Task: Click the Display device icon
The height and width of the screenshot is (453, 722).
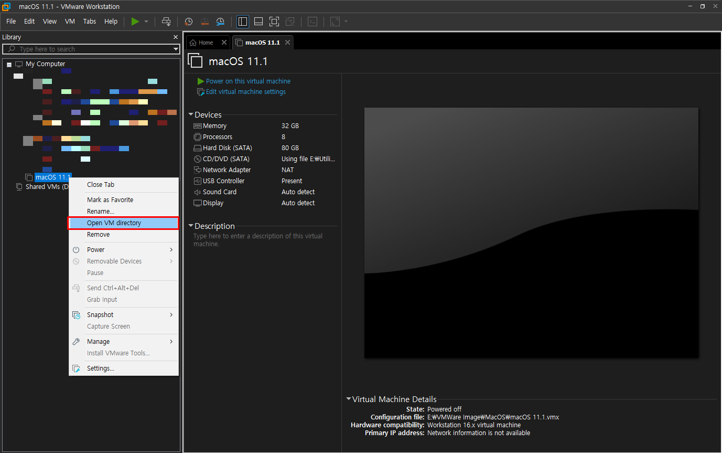Action: click(198, 203)
